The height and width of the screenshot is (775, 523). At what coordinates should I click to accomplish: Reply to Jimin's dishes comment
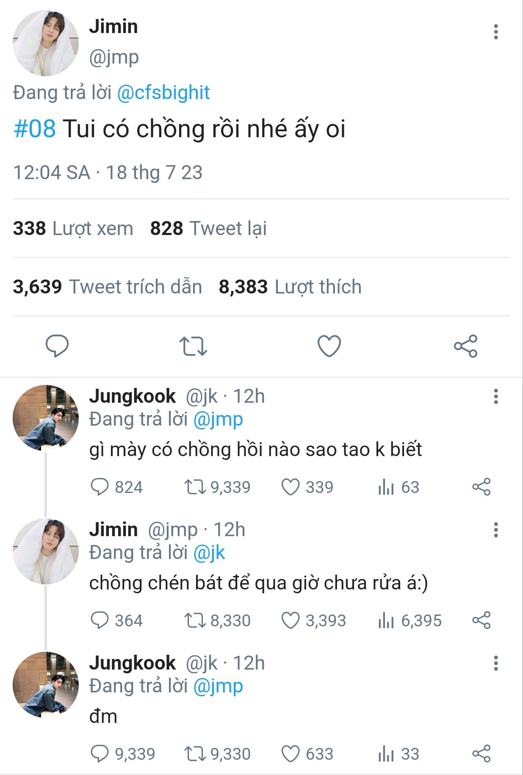coord(100,620)
